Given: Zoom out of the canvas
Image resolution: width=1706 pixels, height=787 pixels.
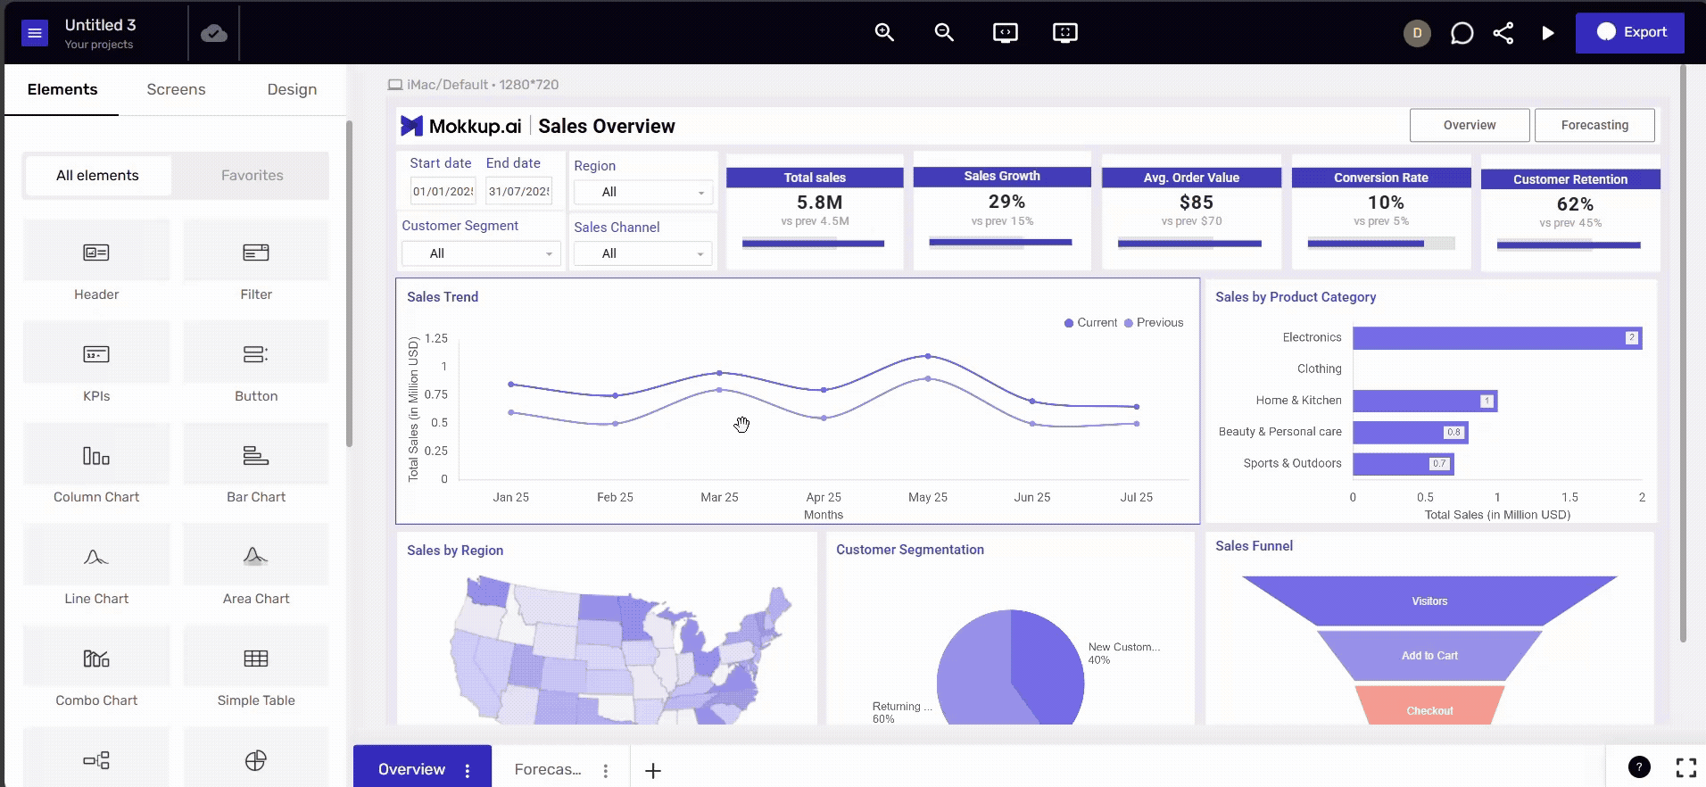Looking at the screenshot, I should click(x=944, y=33).
